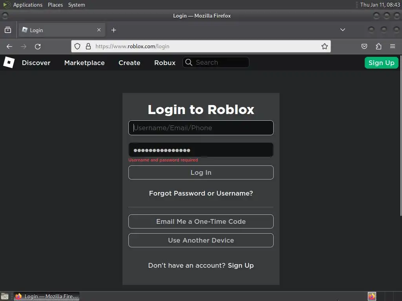This screenshot has width=402, height=301.
Task: Open the Discover nav item
Action: (x=36, y=63)
